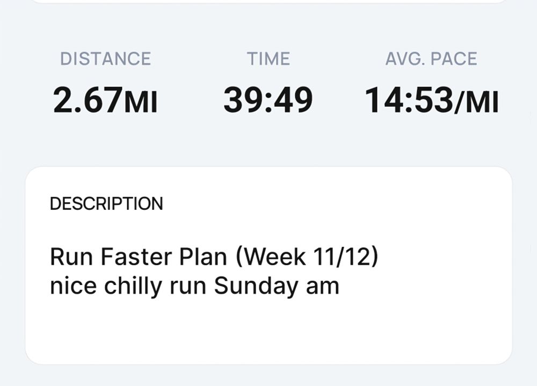This screenshot has width=537, height=386.
Task: Tap the partially visible card at top
Action: (x=268, y=2)
